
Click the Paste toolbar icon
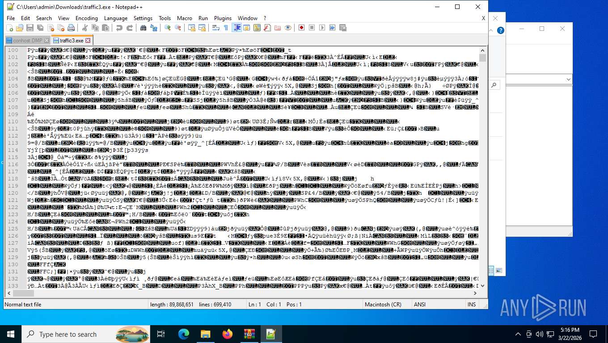point(105,28)
